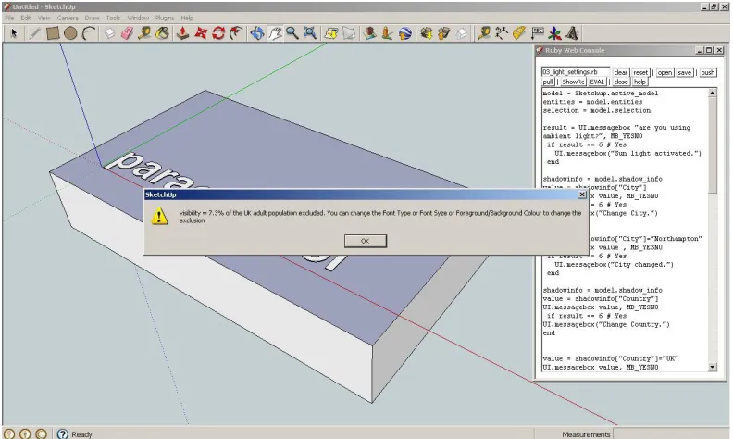Open the Tools menu
The image size is (733, 439).
pos(113,18)
